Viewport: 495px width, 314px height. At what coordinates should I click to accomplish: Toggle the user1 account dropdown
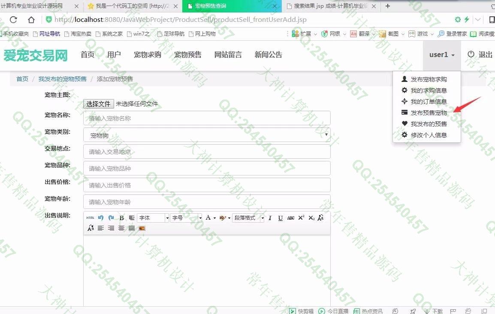(x=442, y=54)
